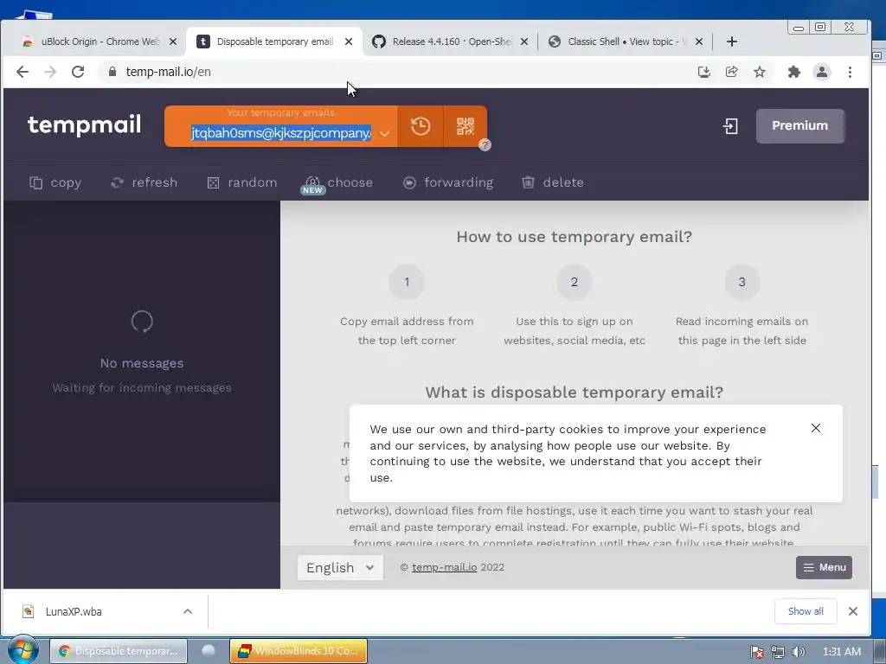Refresh the temporary inbox

pyautogui.click(x=144, y=182)
